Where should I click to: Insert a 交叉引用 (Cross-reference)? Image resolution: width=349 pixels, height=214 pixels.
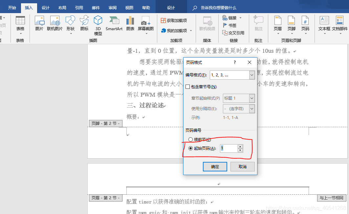click(x=233, y=33)
